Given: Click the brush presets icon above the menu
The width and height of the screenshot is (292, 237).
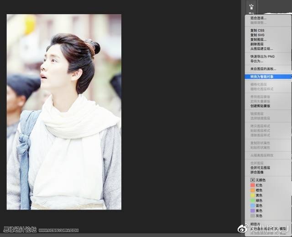Looking at the screenshot, I should coord(251,7).
